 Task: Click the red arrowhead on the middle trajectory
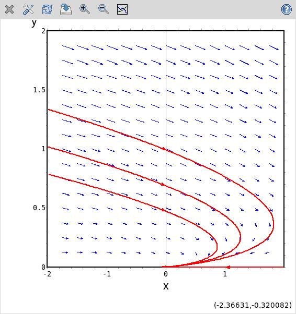[163, 184]
